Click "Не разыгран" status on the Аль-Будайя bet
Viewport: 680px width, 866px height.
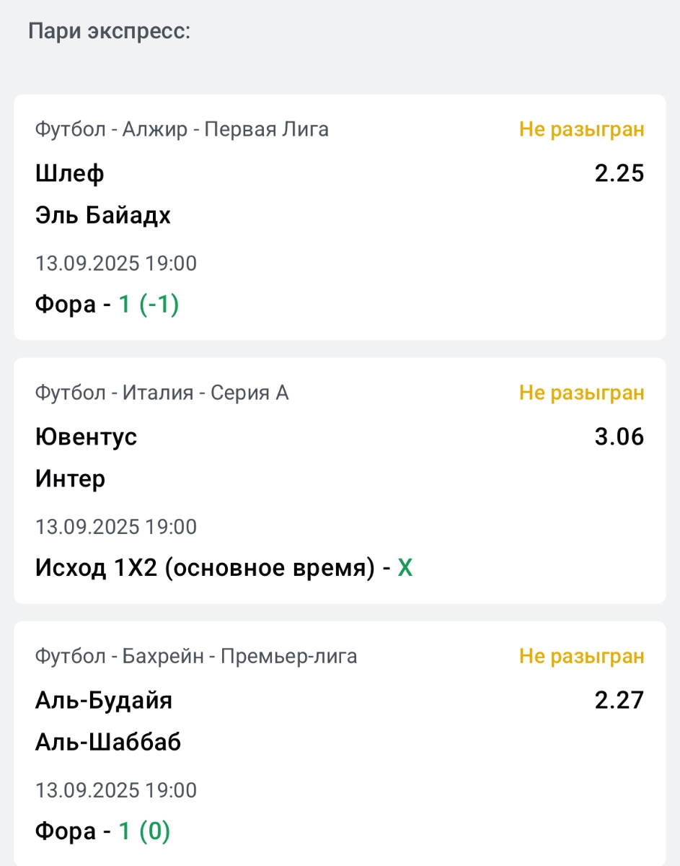click(581, 656)
